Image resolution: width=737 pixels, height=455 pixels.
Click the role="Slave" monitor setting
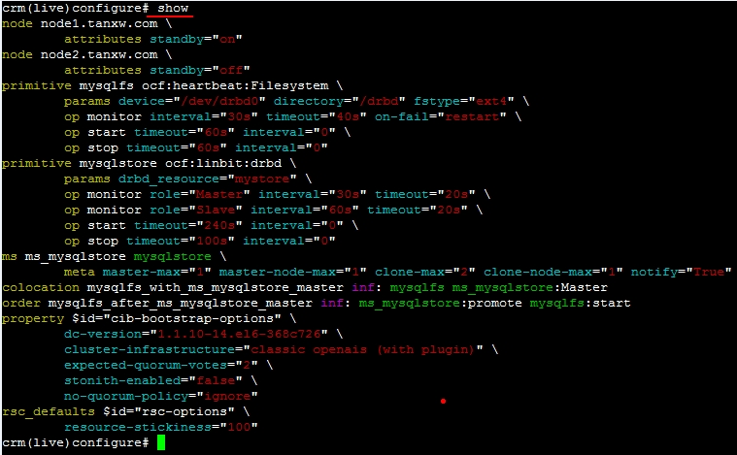[x=196, y=210]
